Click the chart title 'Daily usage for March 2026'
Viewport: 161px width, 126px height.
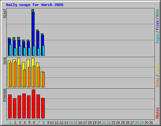35,5
